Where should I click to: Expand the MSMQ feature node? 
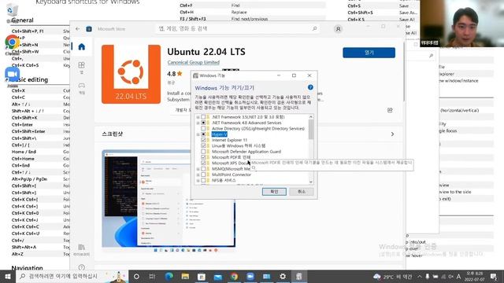click(x=198, y=169)
